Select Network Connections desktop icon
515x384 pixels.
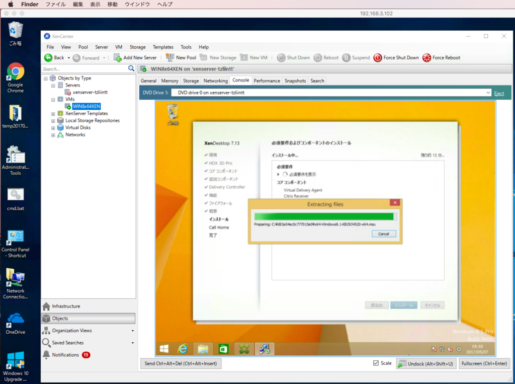(16, 284)
